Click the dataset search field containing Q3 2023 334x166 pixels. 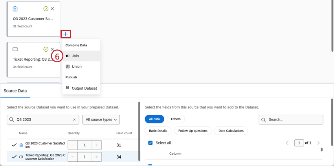tap(43, 119)
